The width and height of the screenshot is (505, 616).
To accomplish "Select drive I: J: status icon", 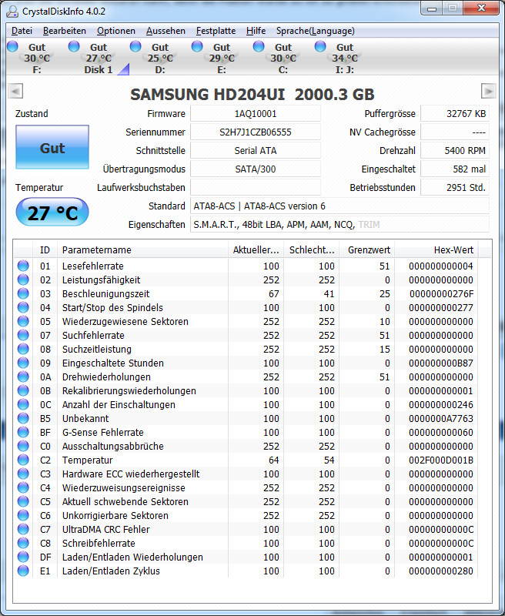I will tap(320, 46).
